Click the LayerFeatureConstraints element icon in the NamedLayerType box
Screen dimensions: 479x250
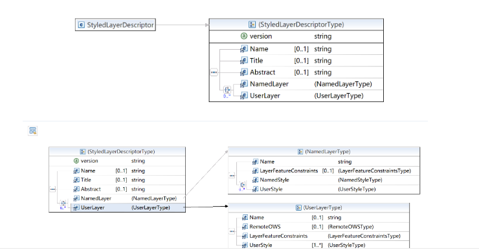pyautogui.click(x=255, y=171)
